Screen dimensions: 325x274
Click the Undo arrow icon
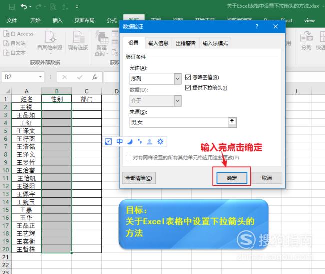click(23, 7)
